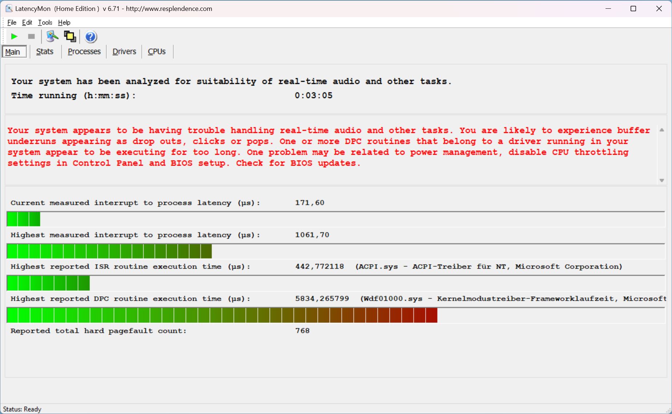Click the DPC routine execution time bar
Screen dimensions: 672x414
(222, 315)
